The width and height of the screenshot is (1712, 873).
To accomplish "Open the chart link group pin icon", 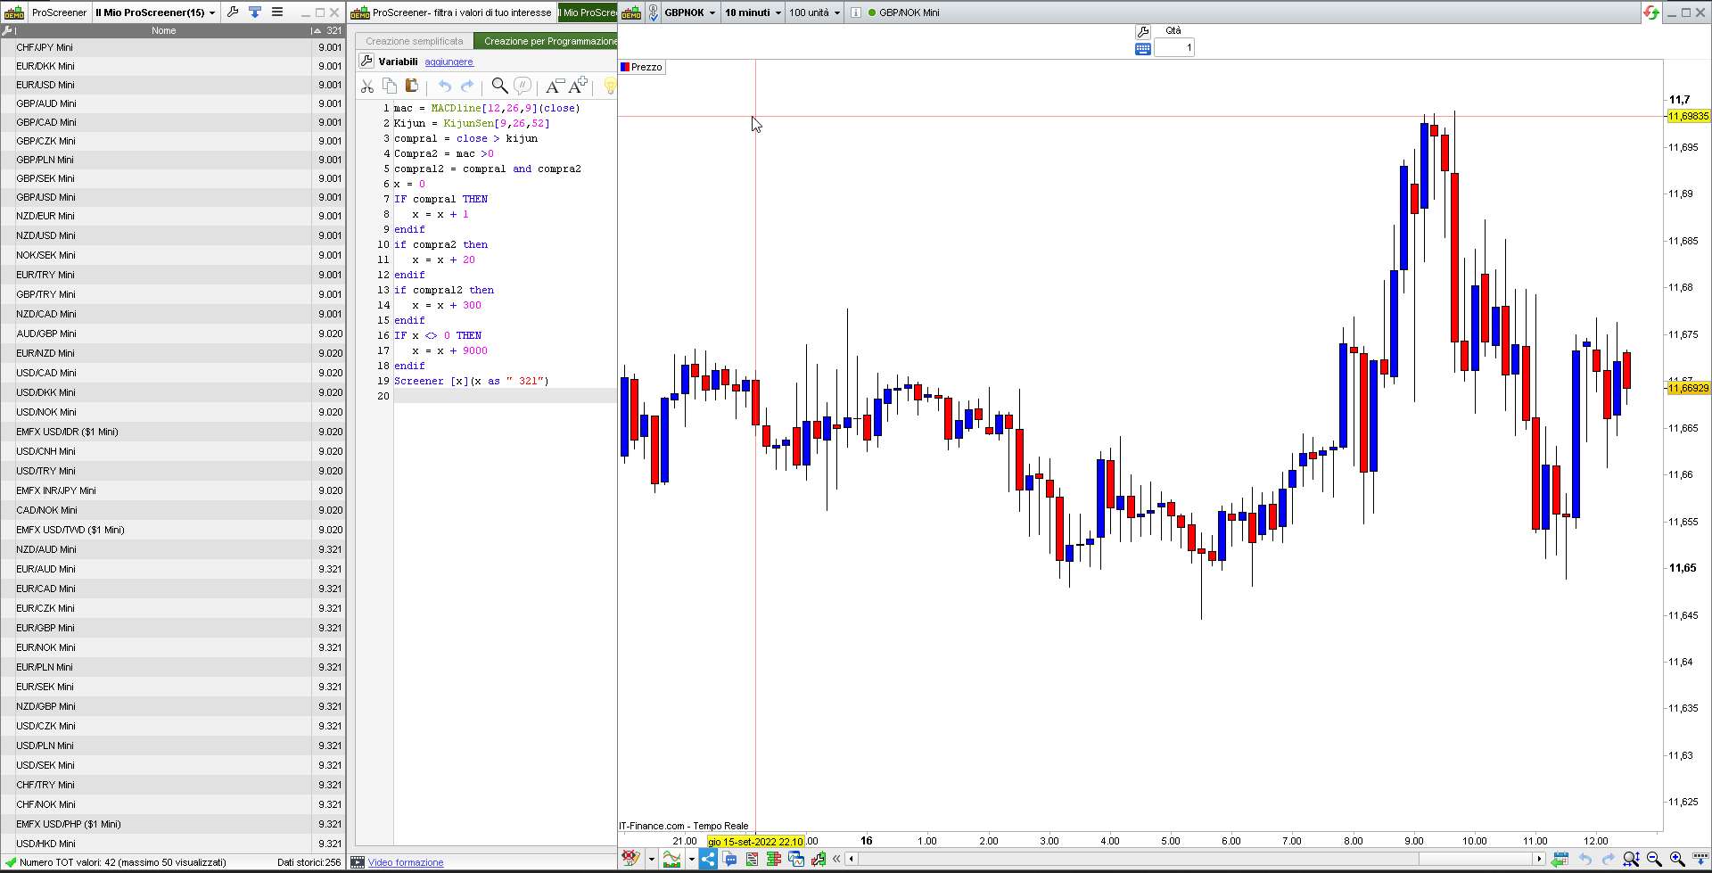I will click(x=653, y=12).
